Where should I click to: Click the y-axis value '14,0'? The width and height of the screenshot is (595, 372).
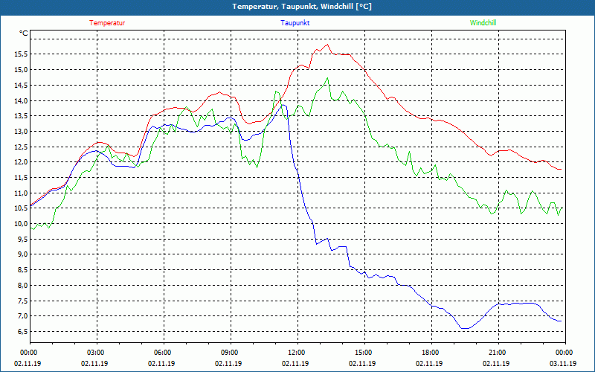(21, 100)
